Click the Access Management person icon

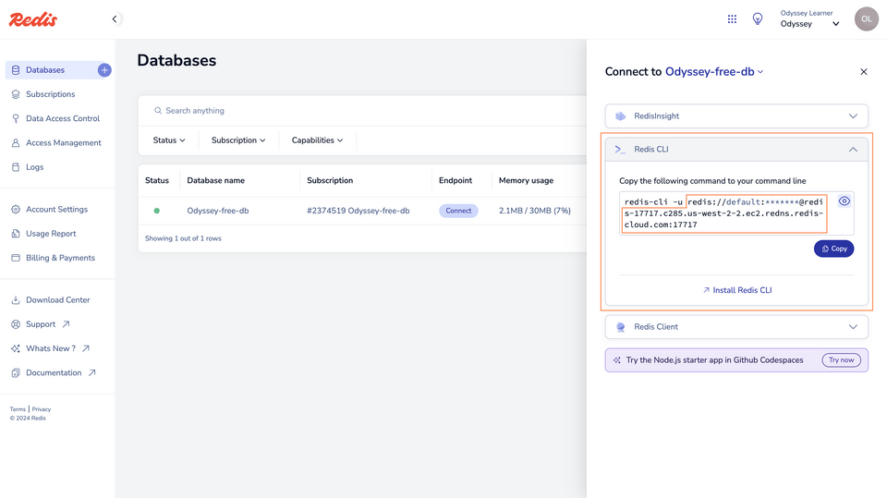(16, 143)
